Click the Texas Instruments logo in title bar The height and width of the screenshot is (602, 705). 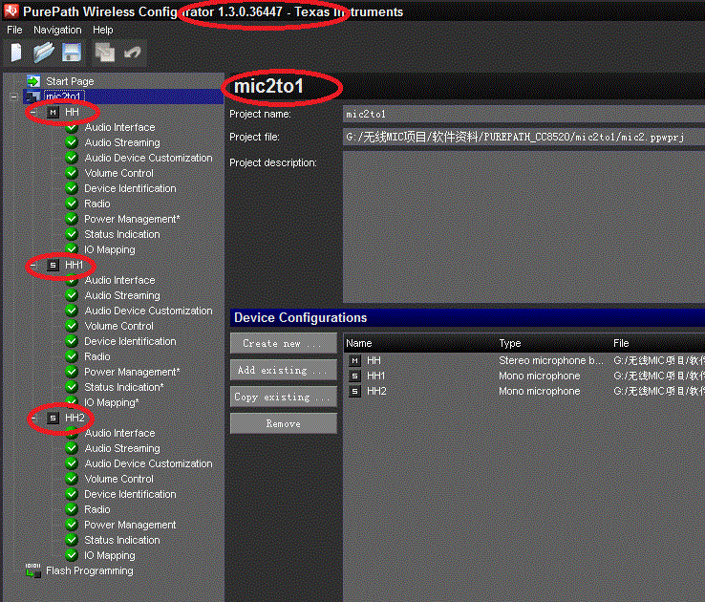tap(11, 11)
